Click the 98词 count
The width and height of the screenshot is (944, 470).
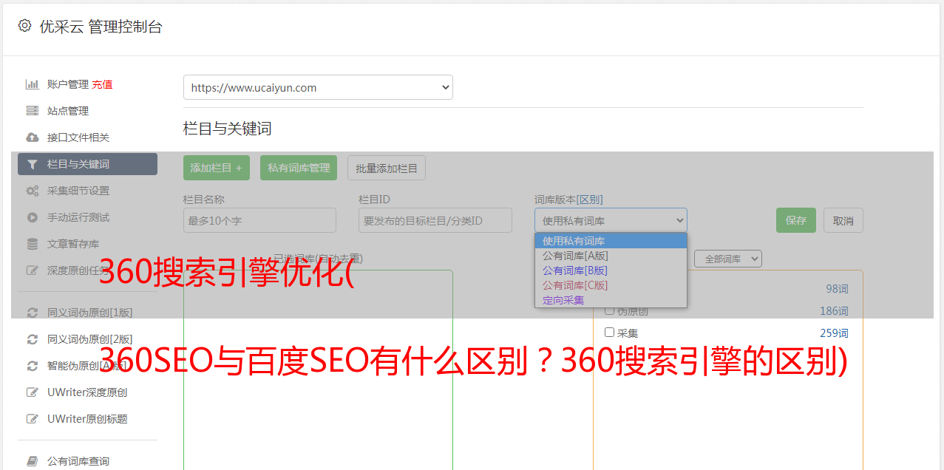[837, 289]
